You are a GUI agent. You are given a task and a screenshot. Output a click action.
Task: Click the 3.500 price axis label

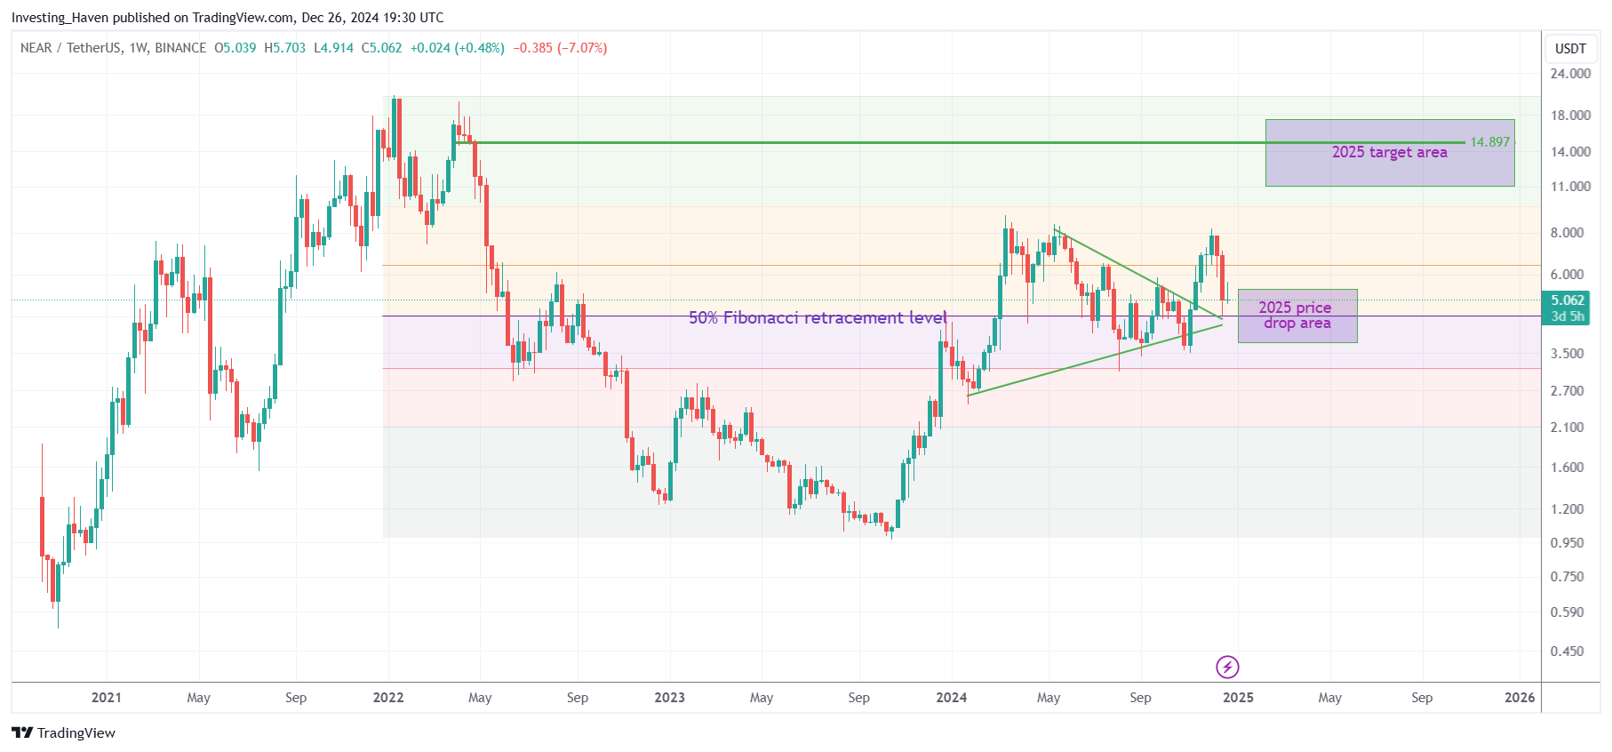(x=1567, y=354)
